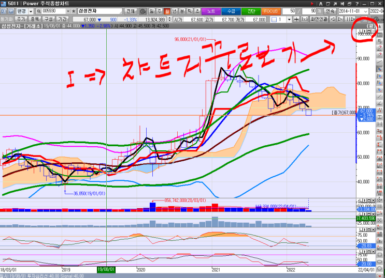This screenshot has width=385, height=278.
Task: Click the plus add-chart icon
Action: (296, 19)
